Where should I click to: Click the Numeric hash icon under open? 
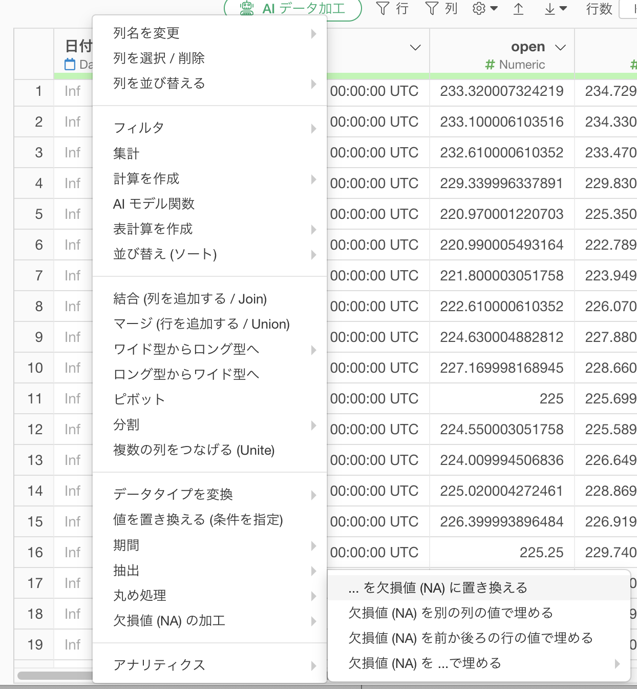click(x=490, y=65)
